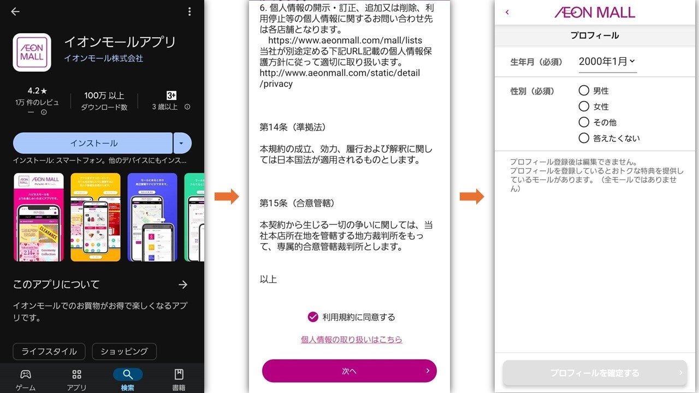Image resolution: width=699 pixels, height=393 pixels.
Task: Tap the AEON MALL app icon
Action: click(32, 52)
